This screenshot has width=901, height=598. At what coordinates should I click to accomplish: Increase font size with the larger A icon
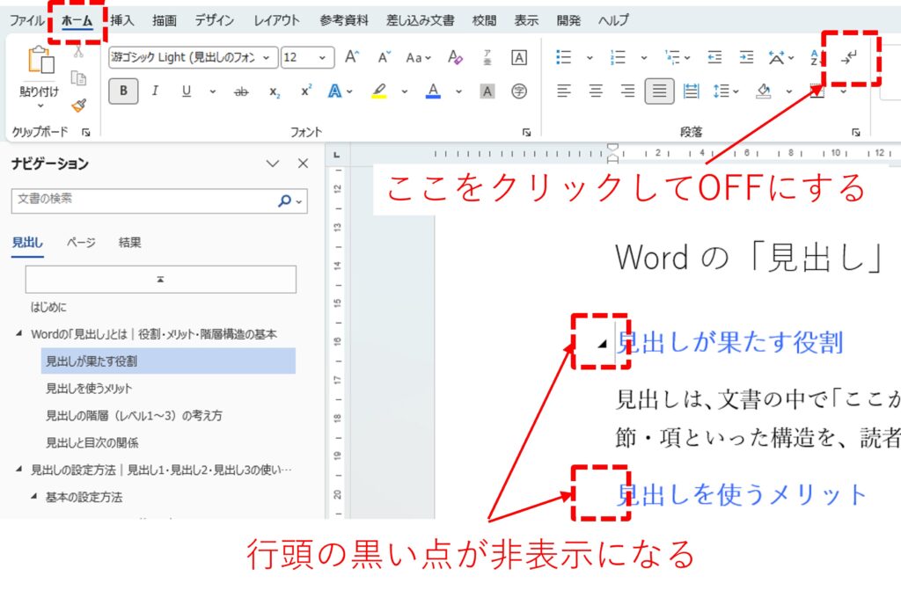coord(352,57)
